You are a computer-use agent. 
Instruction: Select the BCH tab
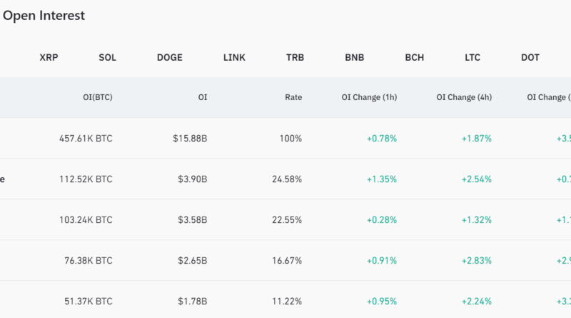tap(414, 57)
